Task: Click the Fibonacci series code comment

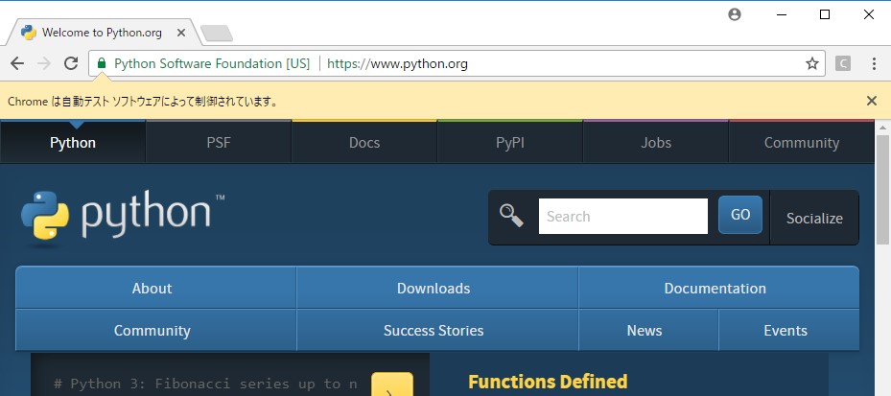Action: 205,384
